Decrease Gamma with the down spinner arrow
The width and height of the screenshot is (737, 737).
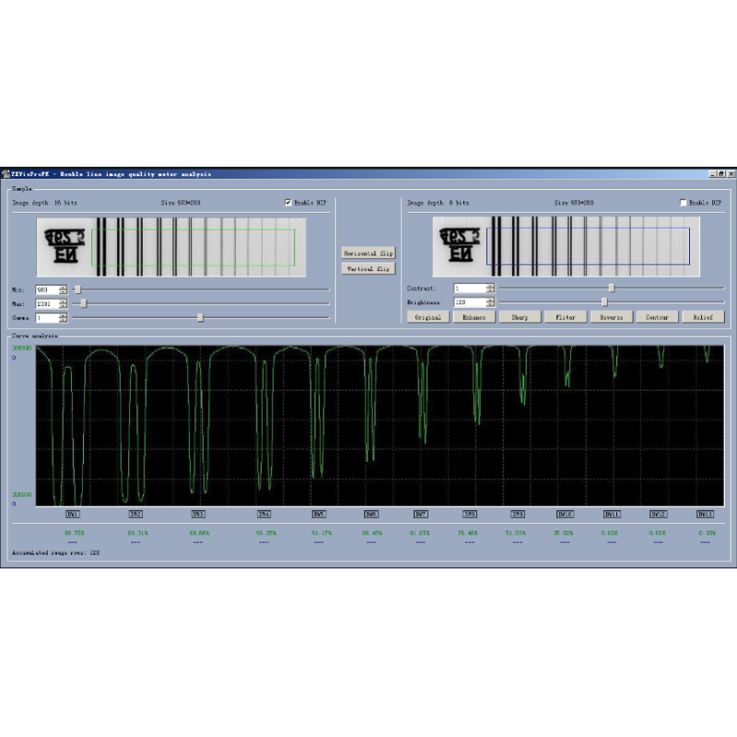tap(63, 321)
